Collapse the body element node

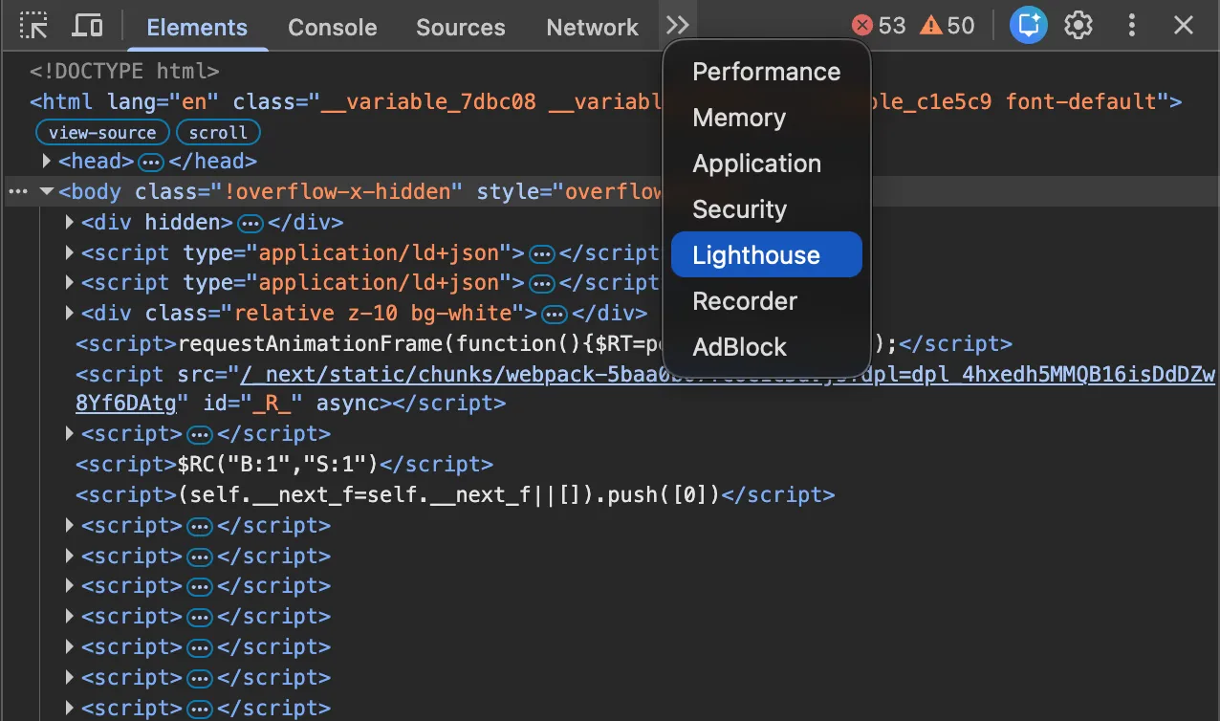point(46,191)
